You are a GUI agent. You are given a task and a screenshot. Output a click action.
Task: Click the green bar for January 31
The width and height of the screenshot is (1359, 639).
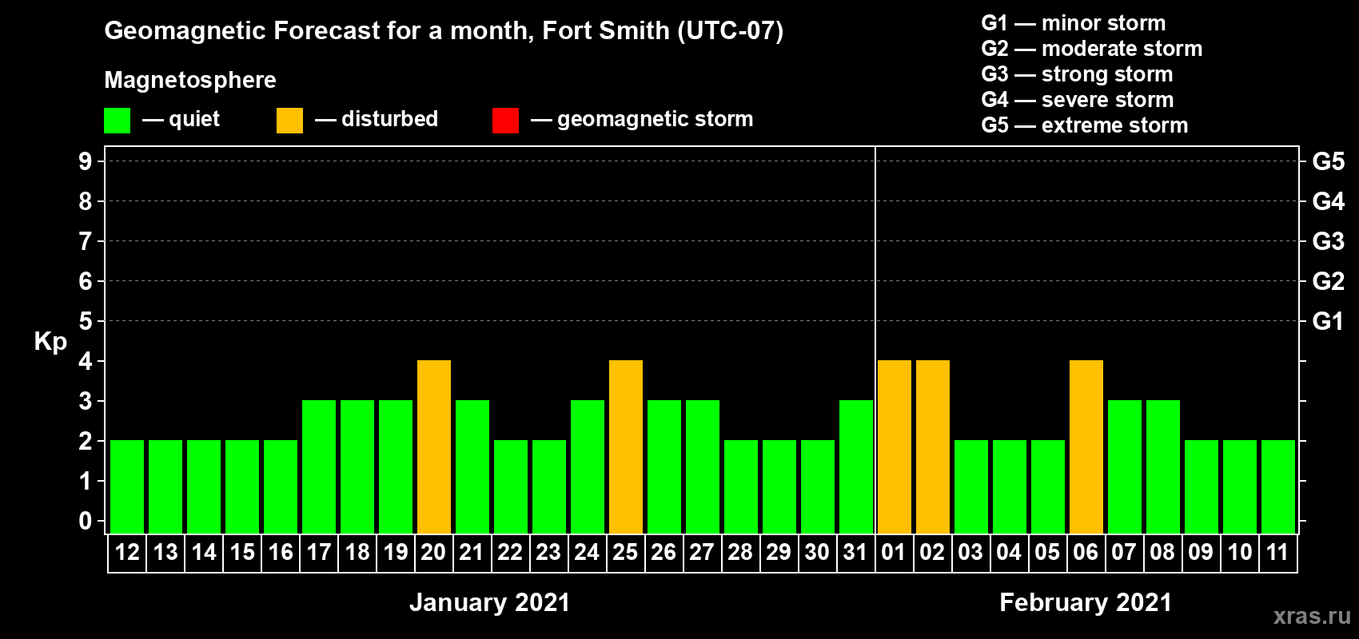[856, 466]
